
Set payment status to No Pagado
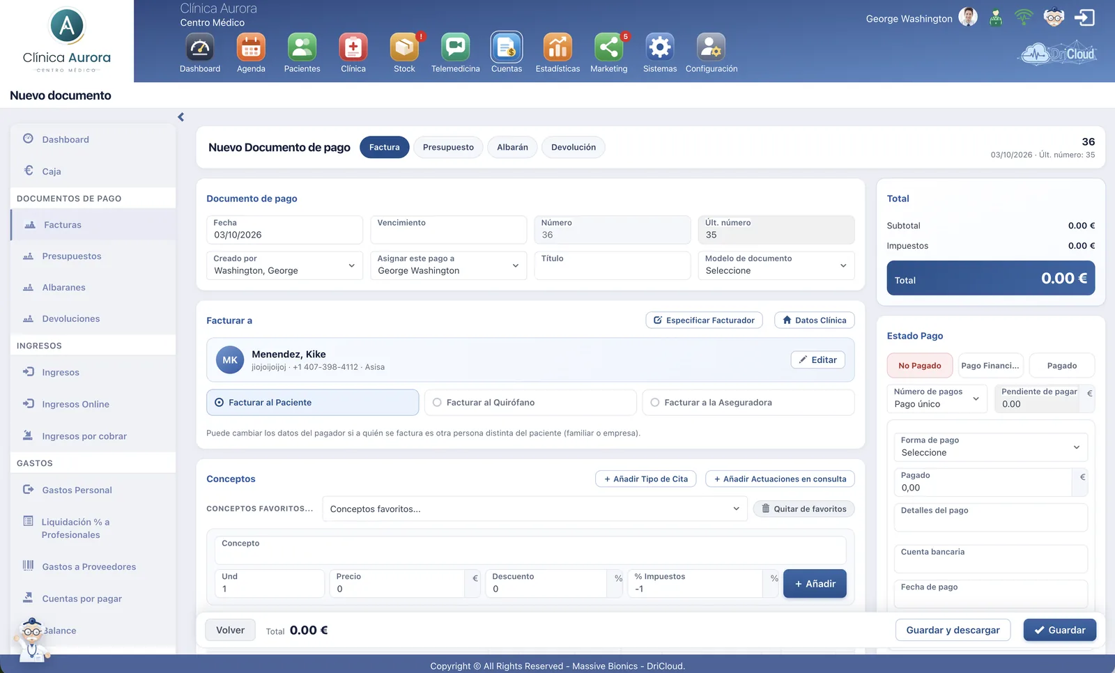tap(919, 366)
